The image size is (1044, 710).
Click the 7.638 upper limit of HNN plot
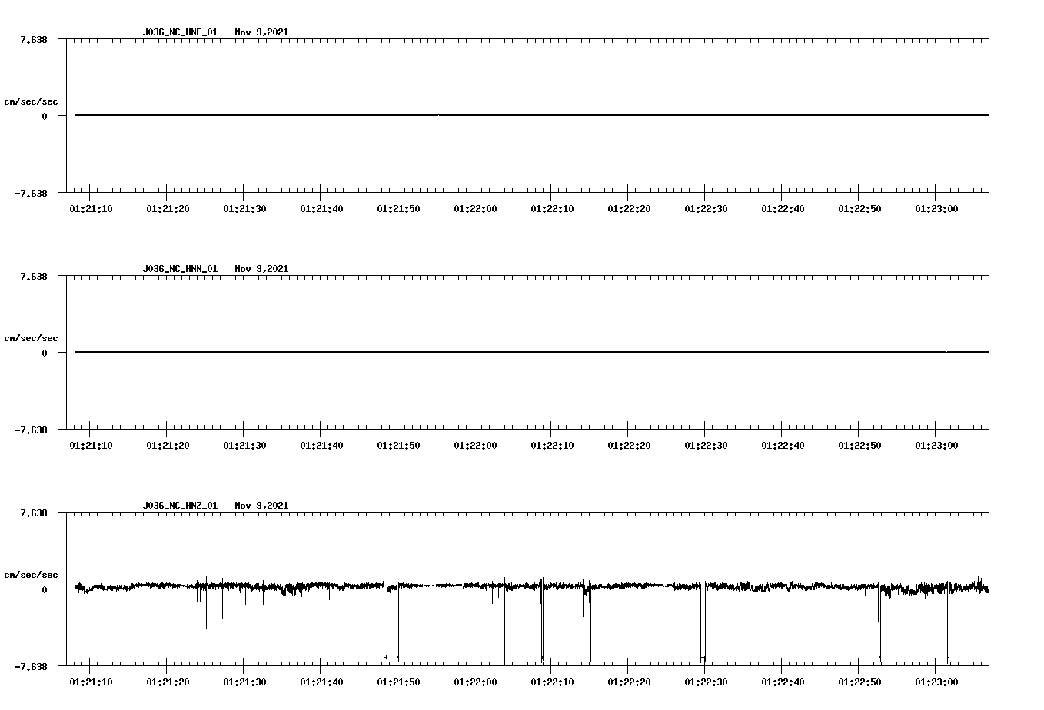click(34, 276)
